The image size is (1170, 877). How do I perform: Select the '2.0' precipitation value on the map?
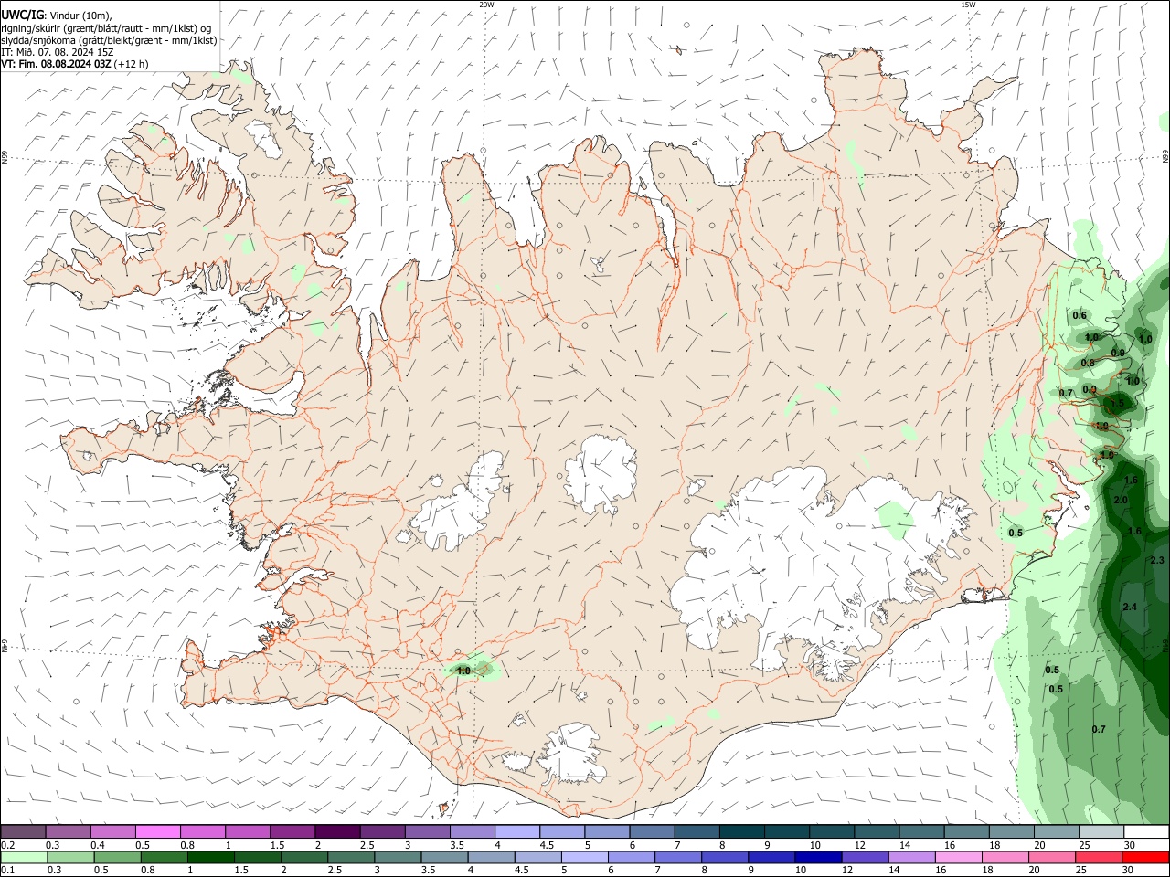pyautogui.click(x=1121, y=501)
